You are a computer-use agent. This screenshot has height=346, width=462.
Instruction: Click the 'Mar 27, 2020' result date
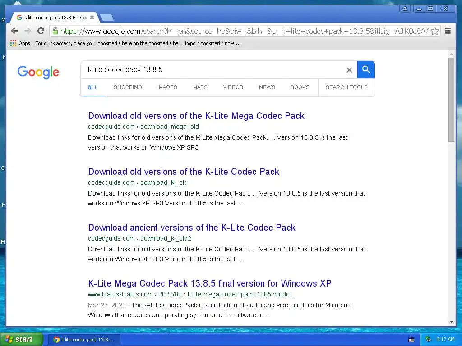click(106, 305)
